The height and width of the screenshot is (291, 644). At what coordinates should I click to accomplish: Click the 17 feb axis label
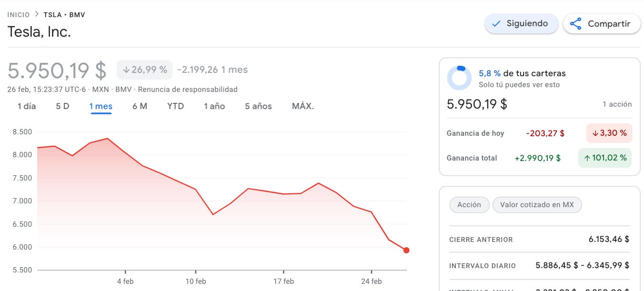coord(283,281)
